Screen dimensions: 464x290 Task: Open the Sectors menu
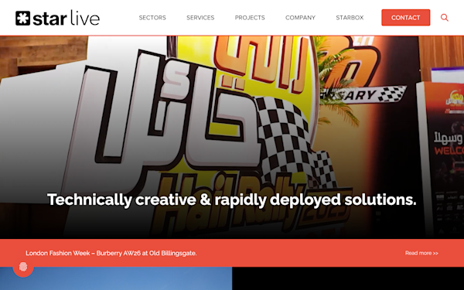(152, 18)
